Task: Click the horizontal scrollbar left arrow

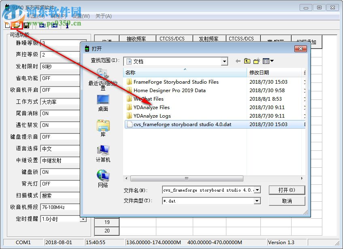Action: click(x=126, y=178)
